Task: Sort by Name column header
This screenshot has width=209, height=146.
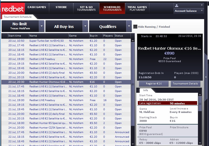Action: (x=49, y=36)
